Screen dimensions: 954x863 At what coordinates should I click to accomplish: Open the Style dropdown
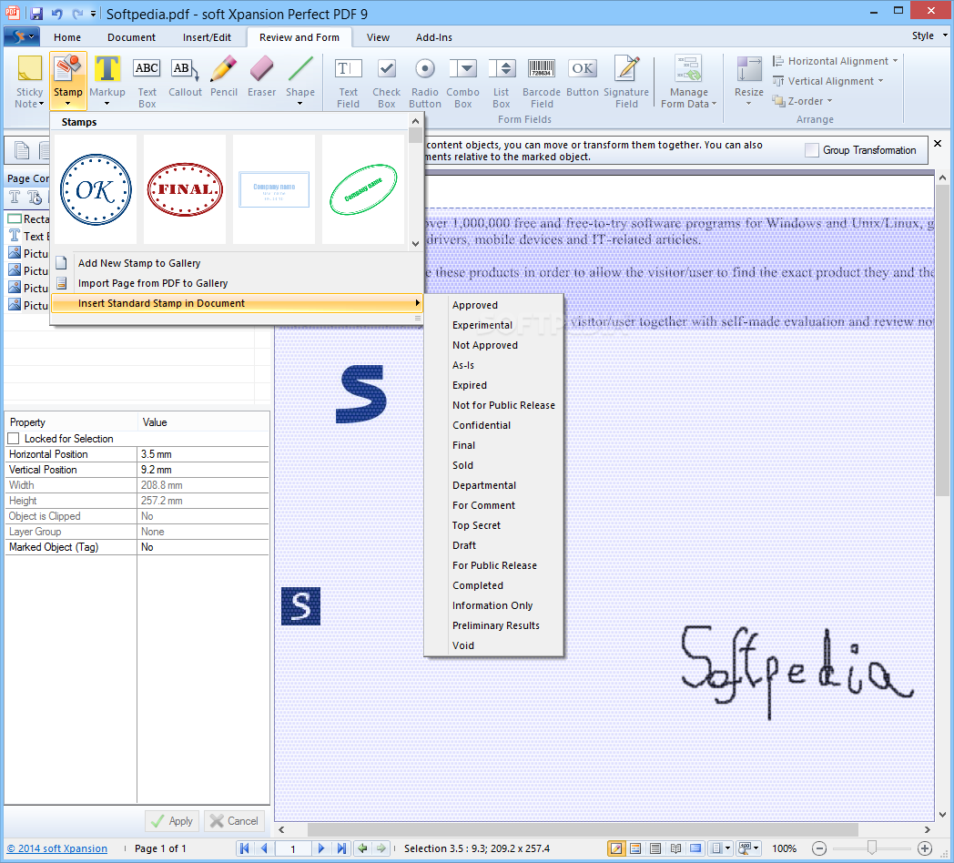929,36
